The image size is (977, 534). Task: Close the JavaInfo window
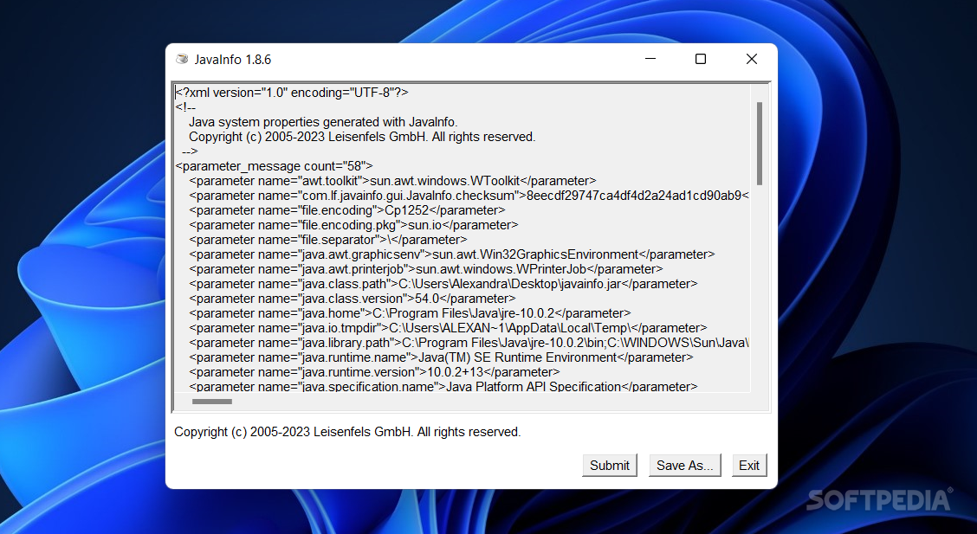(x=752, y=59)
